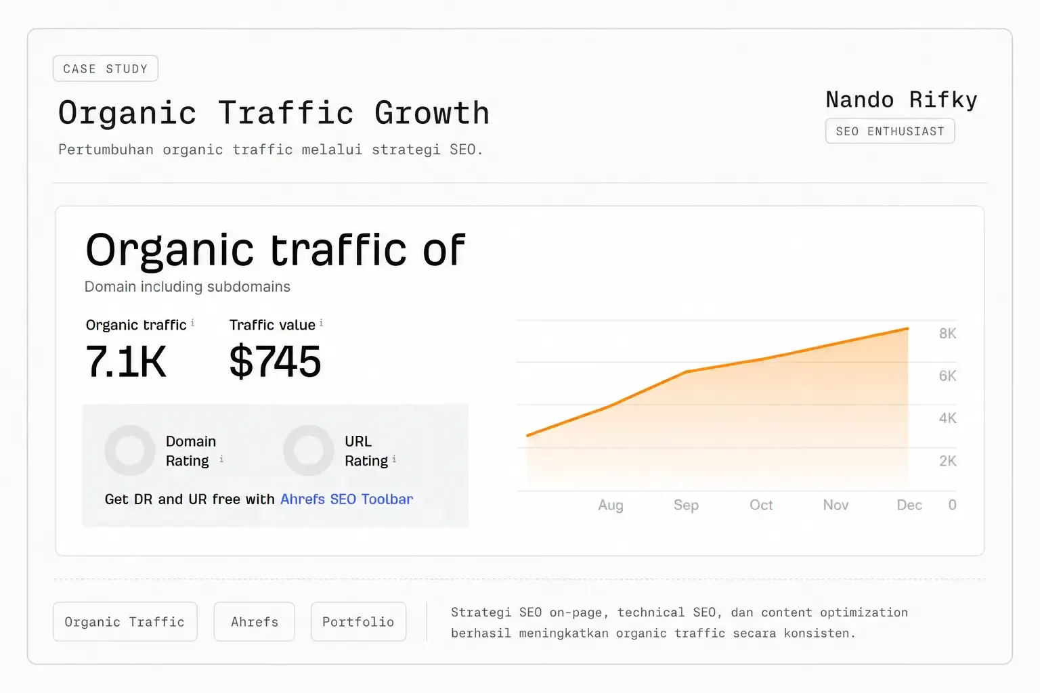Image resolution: width=1040 pixels, height=693 pixels.
Task: Select the Portfolio tag
Action: coord(358,621)
